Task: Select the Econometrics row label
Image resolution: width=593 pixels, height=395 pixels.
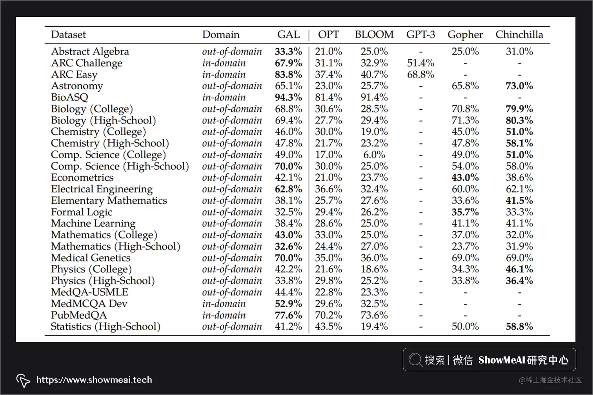Action: pyautogui.click(x=82, y=178)
